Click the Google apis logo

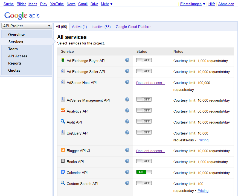point(22,15)
